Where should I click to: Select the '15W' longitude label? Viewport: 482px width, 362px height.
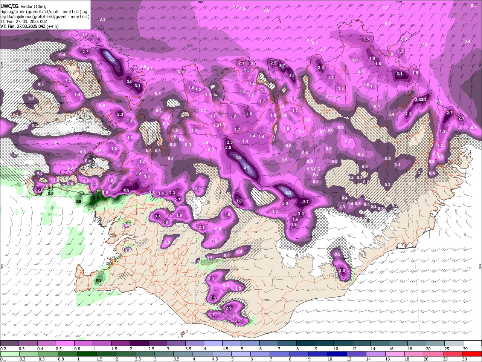coord(399,2)
